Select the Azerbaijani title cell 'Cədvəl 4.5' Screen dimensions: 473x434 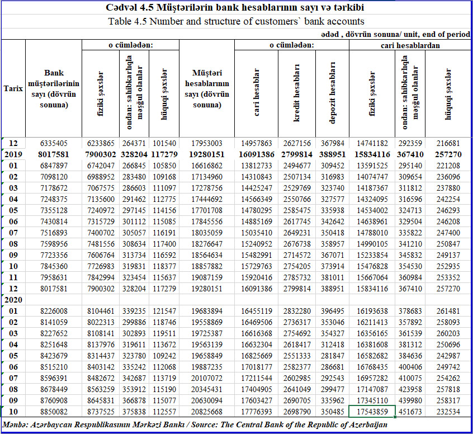[236, 8]
